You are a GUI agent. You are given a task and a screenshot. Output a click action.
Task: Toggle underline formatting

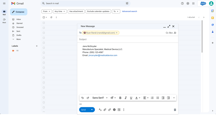coord(131,98)
